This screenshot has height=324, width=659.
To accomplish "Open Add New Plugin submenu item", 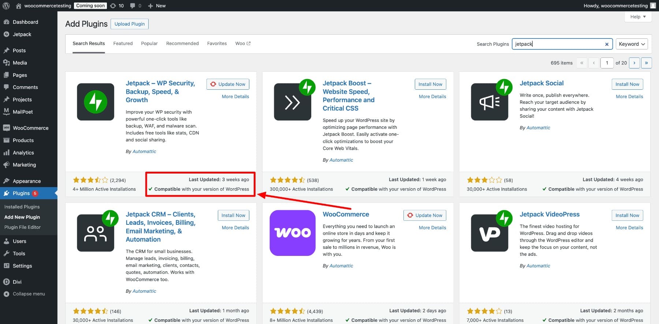I will (x=22, y=217).
